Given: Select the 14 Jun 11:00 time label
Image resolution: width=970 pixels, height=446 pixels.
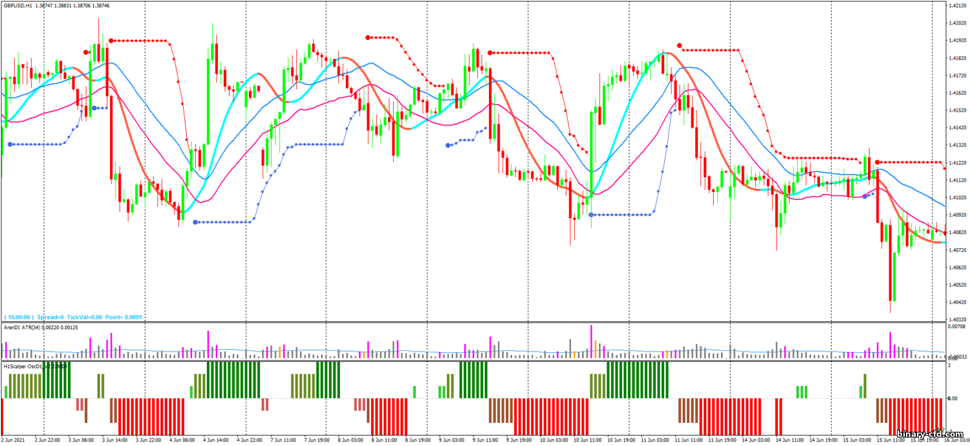Looking at the screenshot, I should (x=789, y=440).
